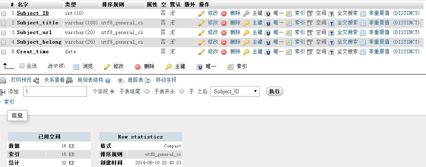This screenshot has width=426, height=167.
Task: Click pencil icon beside bulk 修改
Action: 107,66
